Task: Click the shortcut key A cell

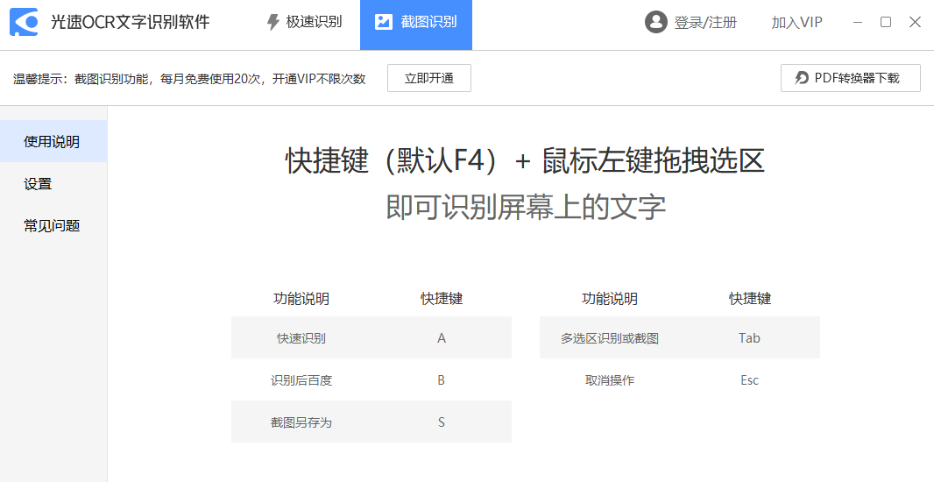Action: point(442,337)
